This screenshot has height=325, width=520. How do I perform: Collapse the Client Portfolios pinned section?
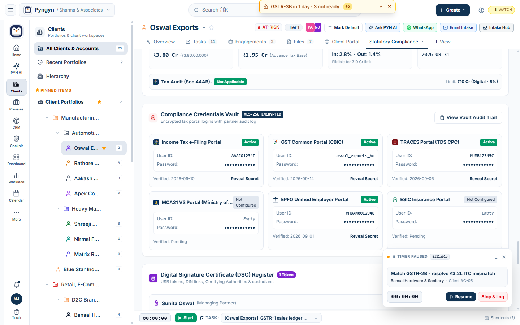[x=121, y=102]
